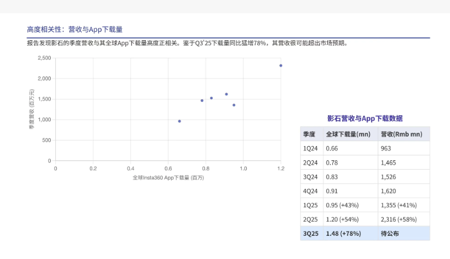Viewport: 450px width, 259px height.
Task: Click the top-right scatter point at 1.2 downloads
Action: coord(280,66)
